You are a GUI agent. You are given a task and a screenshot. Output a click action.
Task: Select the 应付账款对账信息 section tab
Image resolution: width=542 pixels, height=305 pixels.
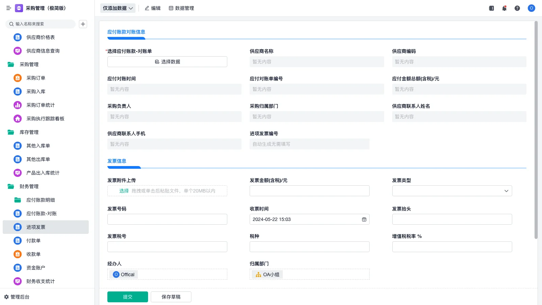tap(126, 32)
